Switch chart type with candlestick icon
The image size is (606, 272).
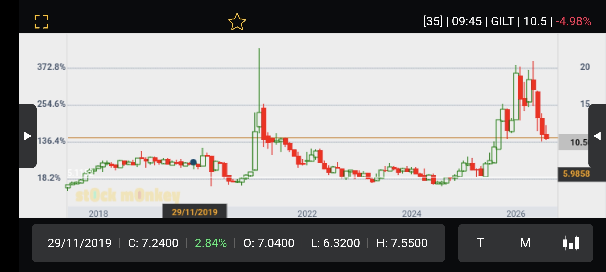pyautogui.click(x=571, y=243)
